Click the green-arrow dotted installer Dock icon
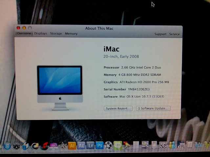Image resolution: width=210 pixels, height=157 pixels. point(145,145)
